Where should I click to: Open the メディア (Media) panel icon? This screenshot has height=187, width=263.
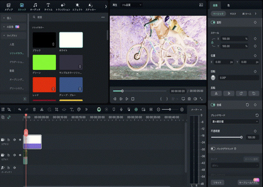tap(9, 6)
